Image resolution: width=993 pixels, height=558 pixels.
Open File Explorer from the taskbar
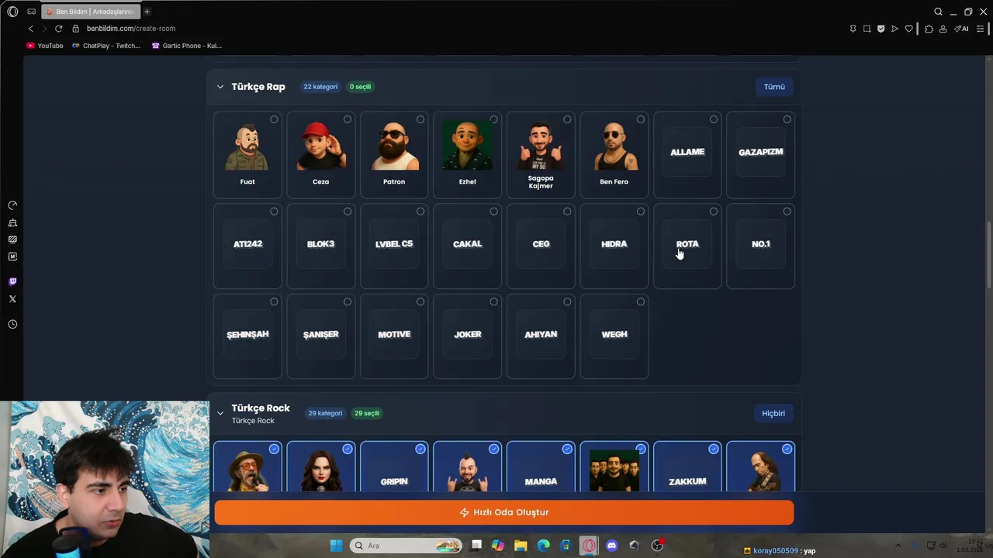pos(521,546)
